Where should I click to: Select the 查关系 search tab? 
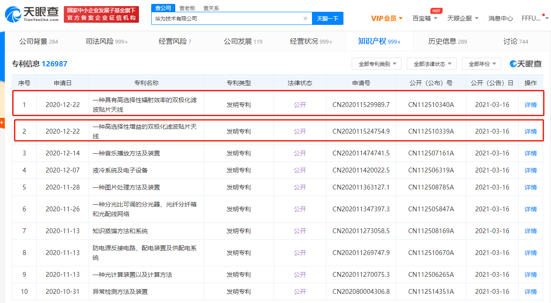tap(211, 8)
